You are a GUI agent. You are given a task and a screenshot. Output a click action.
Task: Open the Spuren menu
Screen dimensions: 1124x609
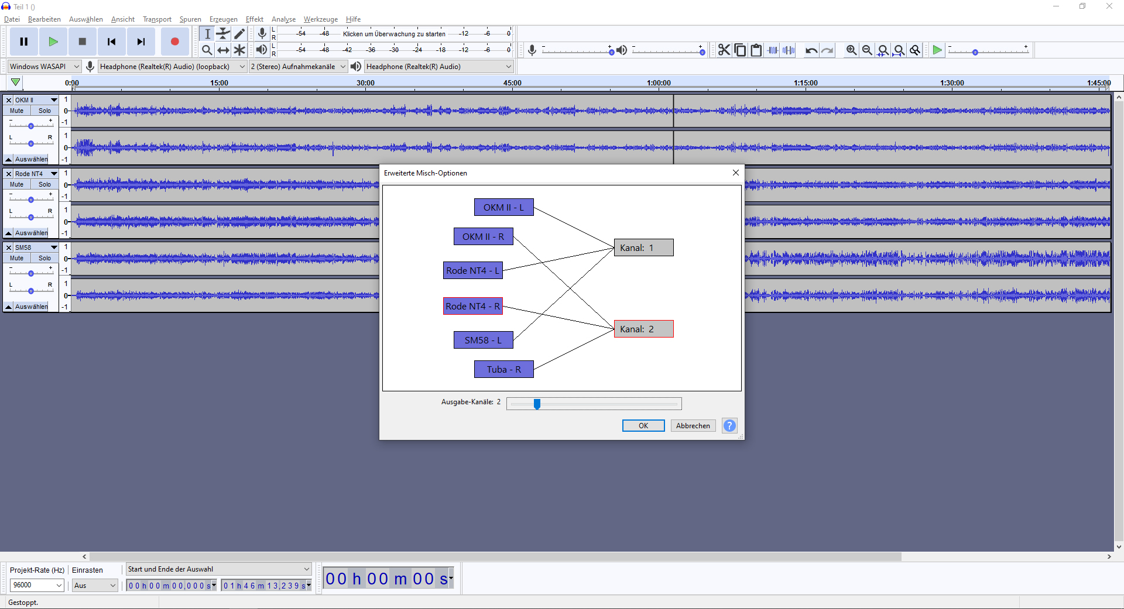(x=190, y=19)
